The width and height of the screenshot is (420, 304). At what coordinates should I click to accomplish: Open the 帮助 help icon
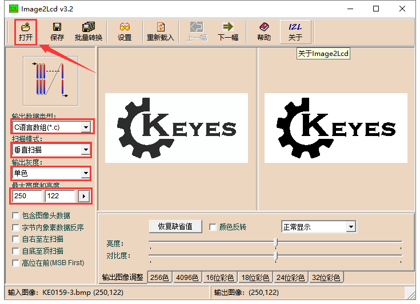point(264,32)
